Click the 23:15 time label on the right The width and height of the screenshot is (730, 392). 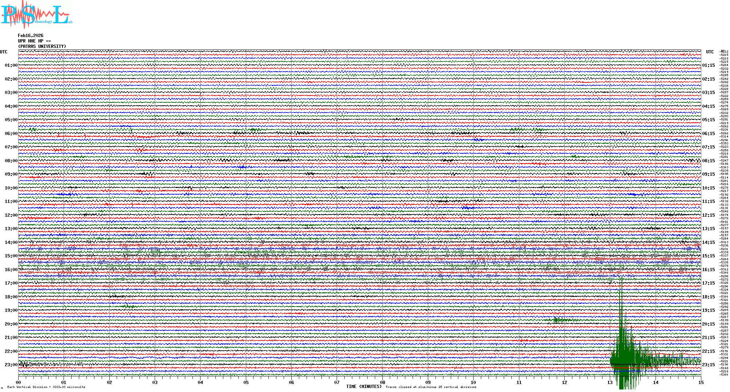coord(708,365)
